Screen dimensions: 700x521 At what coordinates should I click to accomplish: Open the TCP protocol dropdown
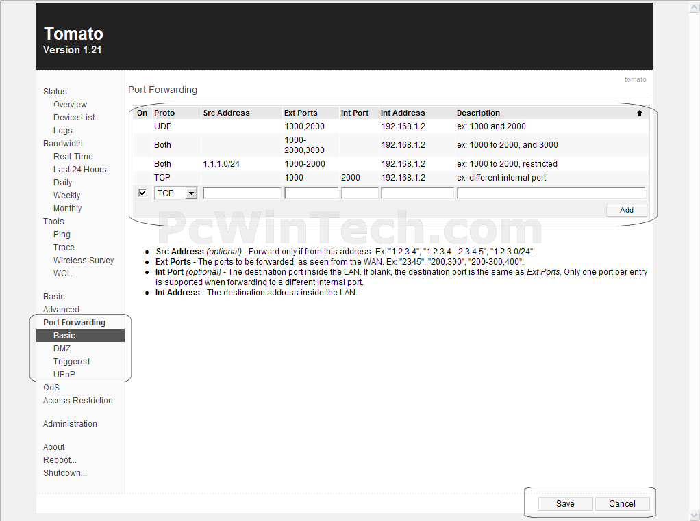pyautogui.click(x=175, y=193)
